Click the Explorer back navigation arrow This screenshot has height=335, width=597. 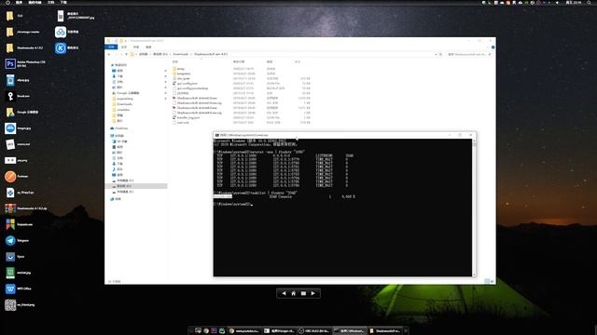(x=109, y=54)
